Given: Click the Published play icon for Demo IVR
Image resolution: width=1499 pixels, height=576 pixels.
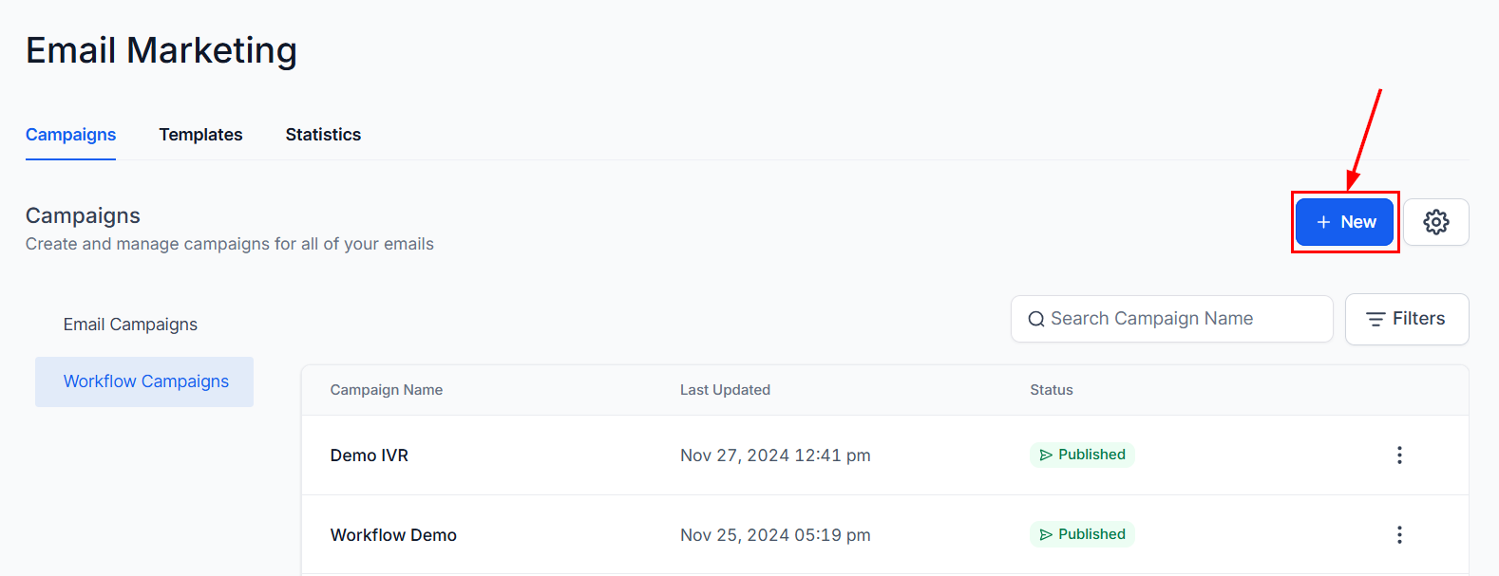Looking at the screenshot, I should pyautogui.click(x=1046, y=455).
